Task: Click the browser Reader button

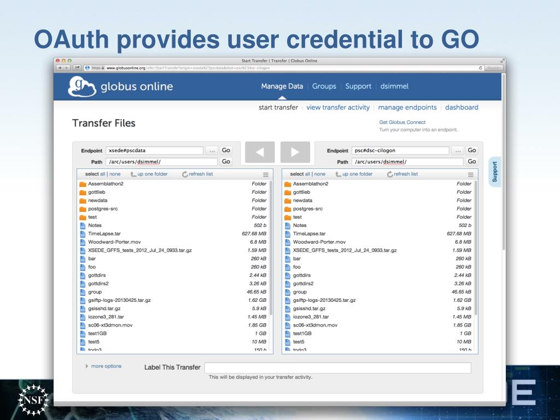Action: (494, 68)
